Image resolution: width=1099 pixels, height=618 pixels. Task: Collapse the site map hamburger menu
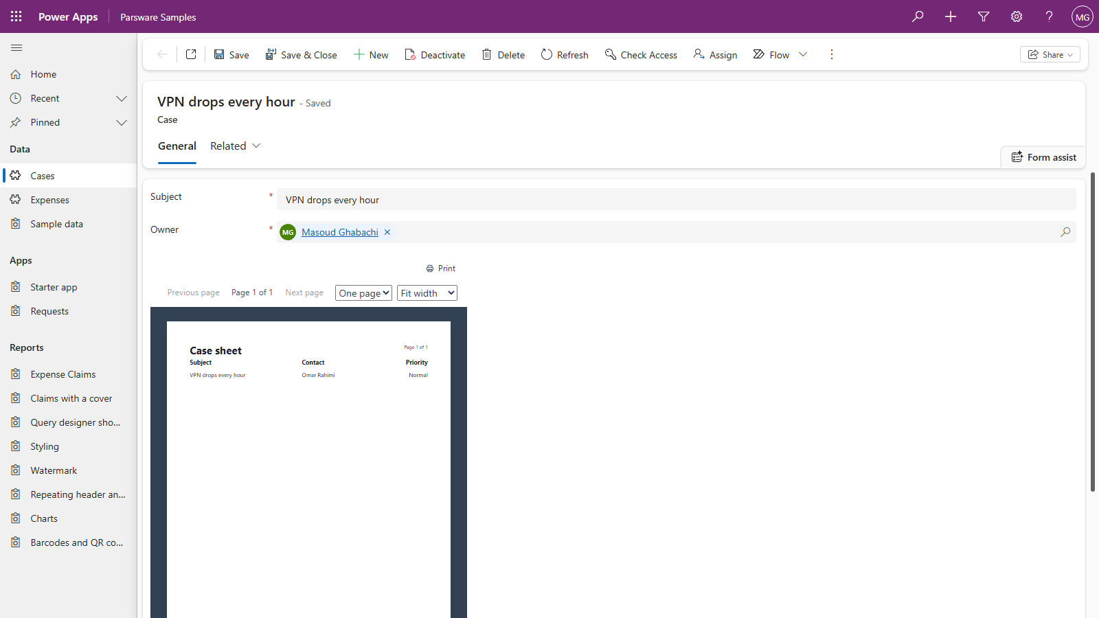tap(16, 47)
